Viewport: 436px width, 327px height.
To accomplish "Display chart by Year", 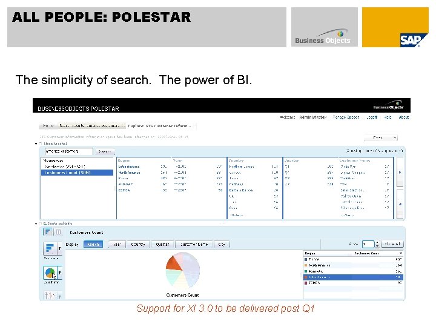I will pyautogui.click(x=117, y=244).
